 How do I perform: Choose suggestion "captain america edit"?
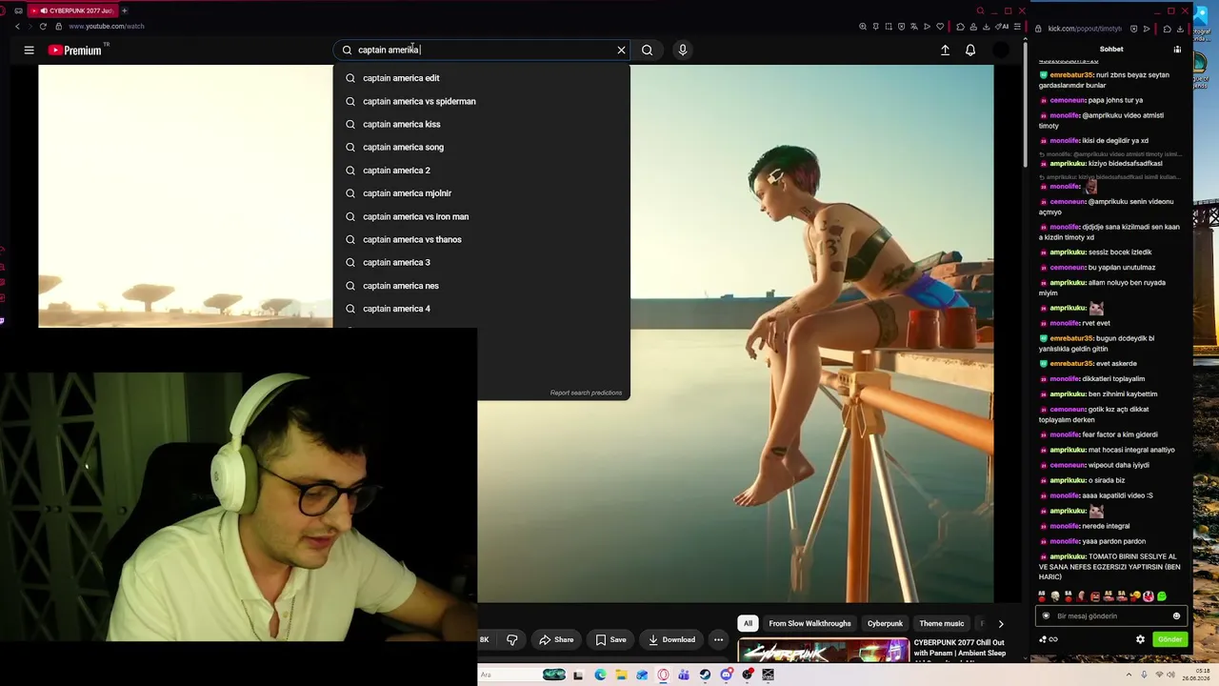pyautogui.click(x=481, y=78)
